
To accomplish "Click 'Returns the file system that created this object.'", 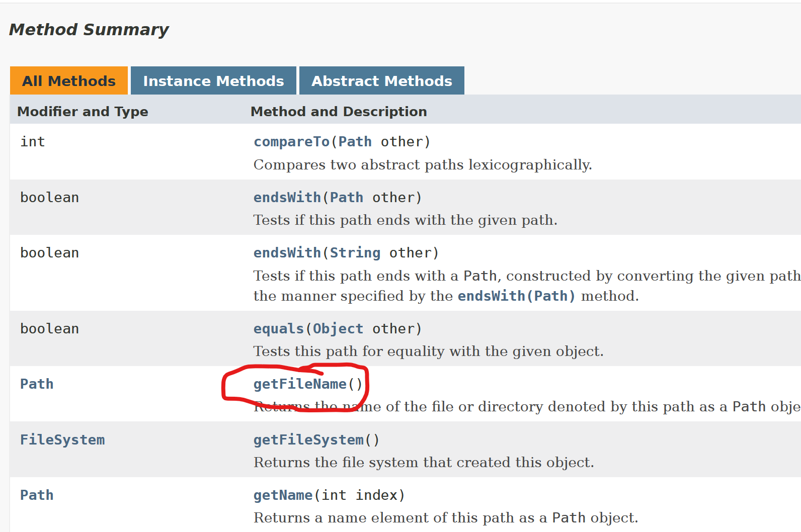I will pyautogui.click(x=424, y=462).
